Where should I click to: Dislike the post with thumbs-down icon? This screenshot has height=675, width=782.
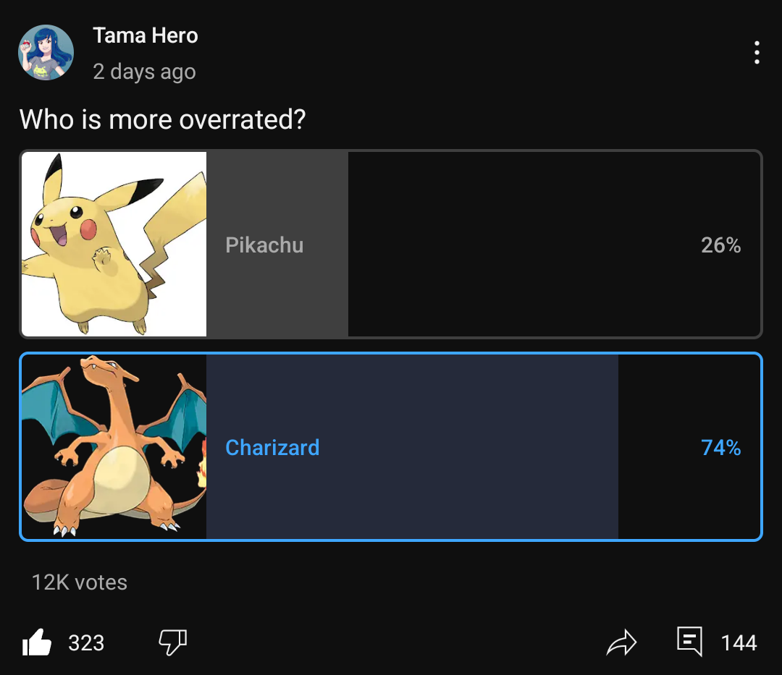coord(172,642)
